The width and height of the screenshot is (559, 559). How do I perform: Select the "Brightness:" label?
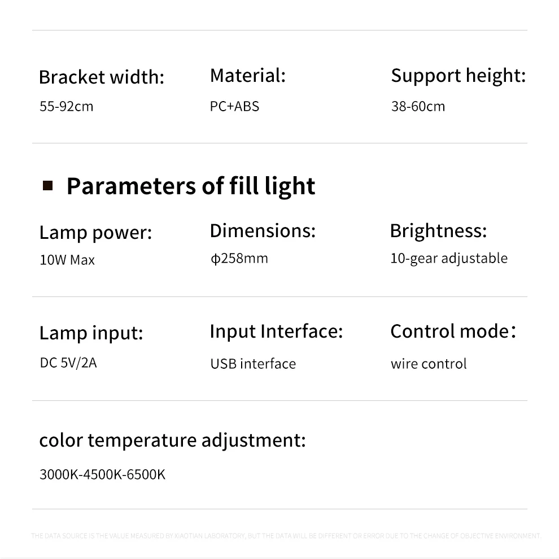438,230
